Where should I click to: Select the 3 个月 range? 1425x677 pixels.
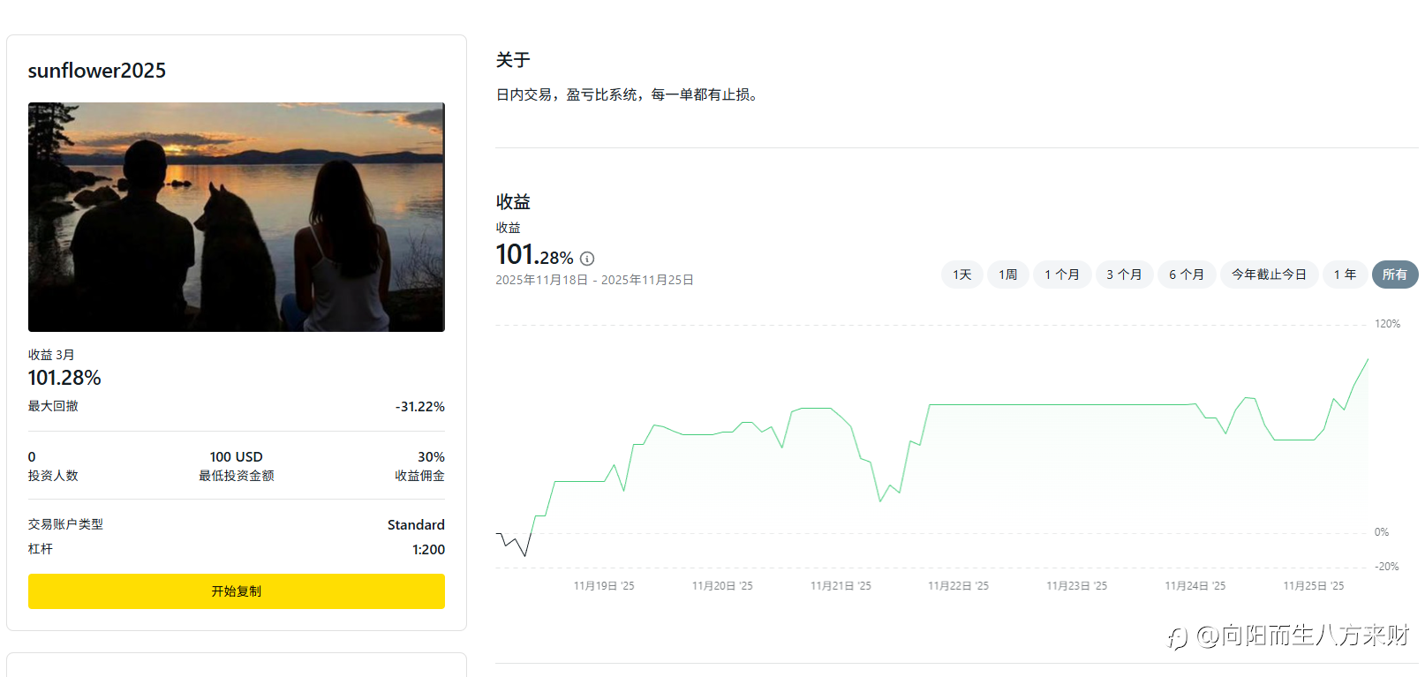pyautogui.click(x=1124, y=275)
